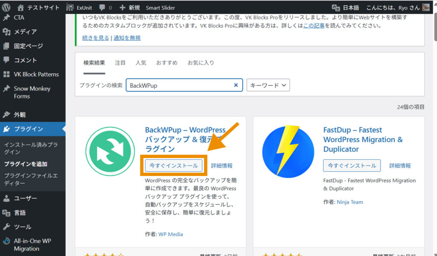Click the comments bubble icon in admin bar
The image size is (437, 256).
click(x=102, y=7)
